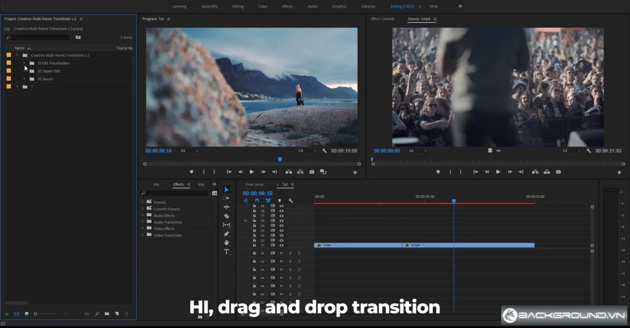Play the Source monitor clip
The image size is (630, 328).
[x=498, y=172]
